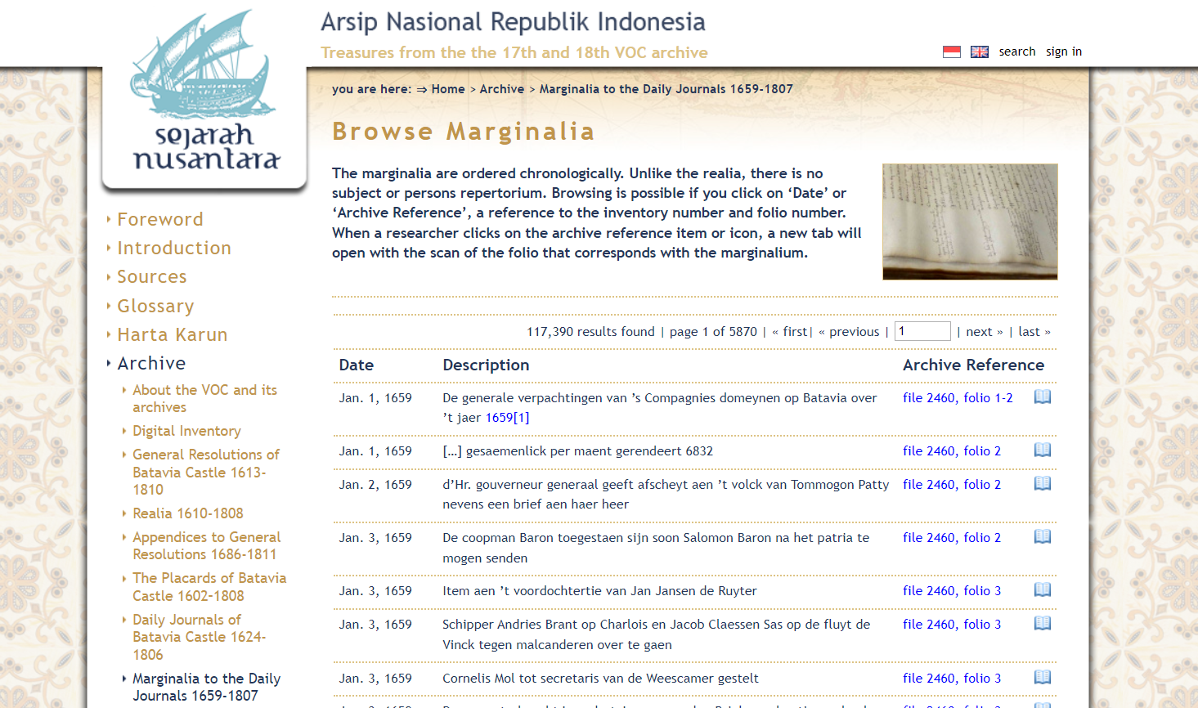Go to first results page
Image resolution: width=1198 pixels, height=708 pixels.
(790, 331)
